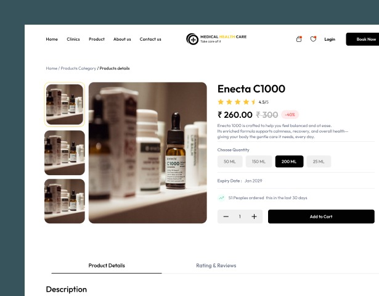This screenshot has width=379, height=296.
Task: Increase quantity with the plus icon
Action: point(254,216)
